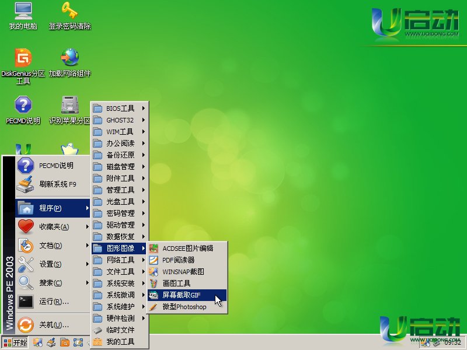
Task: Expand the 搜索(C) submenu arrow
Action: [x=87, y=282]
